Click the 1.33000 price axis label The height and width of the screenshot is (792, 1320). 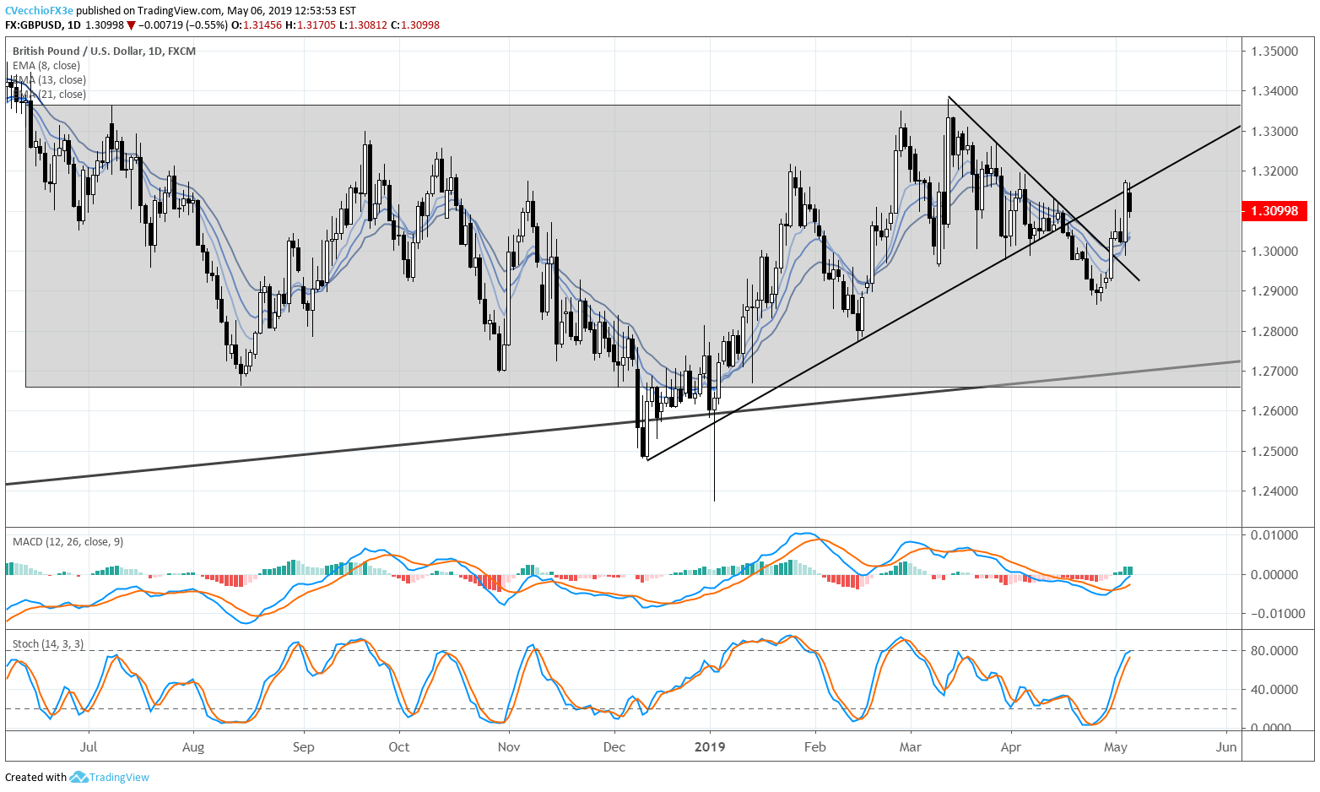(x=1274, y=132)
